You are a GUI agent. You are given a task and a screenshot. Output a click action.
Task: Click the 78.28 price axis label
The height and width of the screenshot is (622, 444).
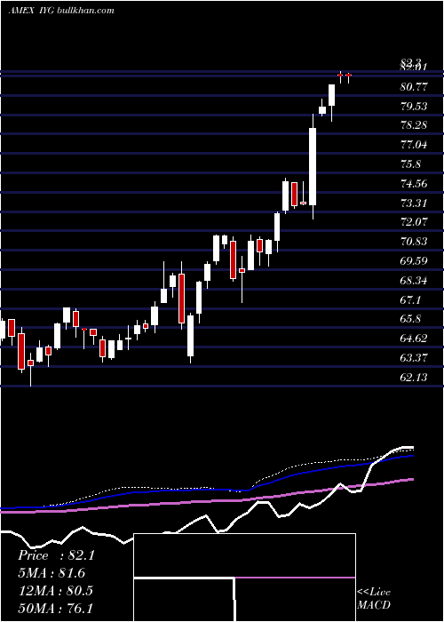414,125
